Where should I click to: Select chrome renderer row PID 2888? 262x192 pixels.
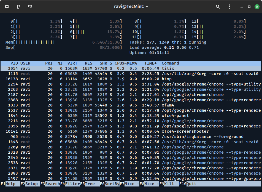point(131,100)
